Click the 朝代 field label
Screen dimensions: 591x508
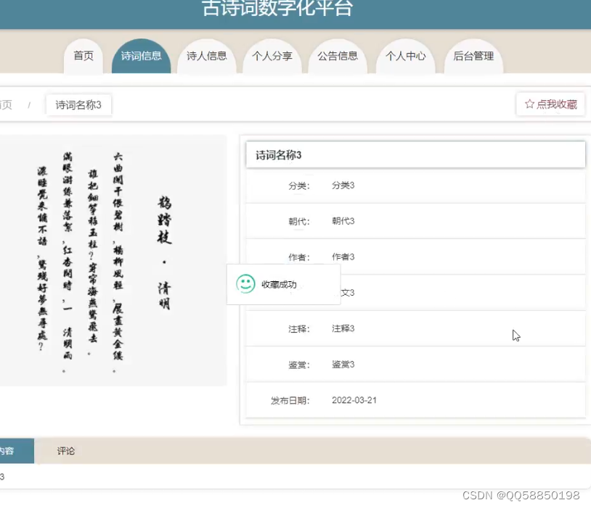(299, 221)
